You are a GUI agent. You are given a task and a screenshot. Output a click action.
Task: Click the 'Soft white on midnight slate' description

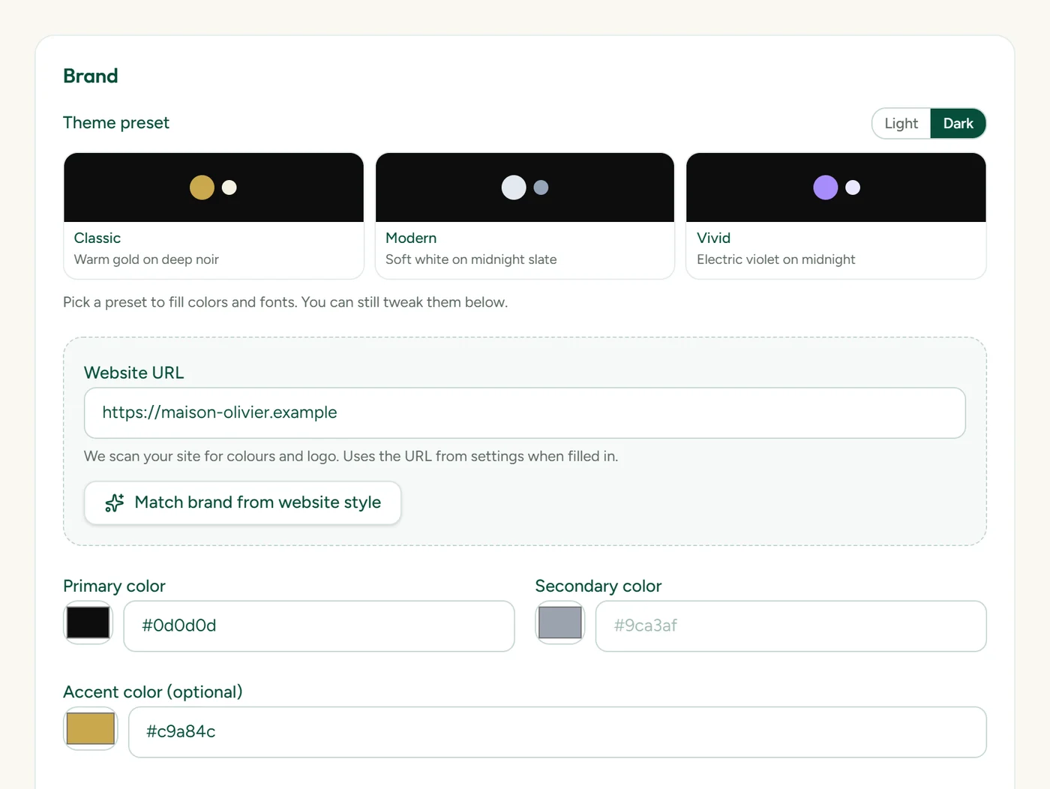point(471,259)
